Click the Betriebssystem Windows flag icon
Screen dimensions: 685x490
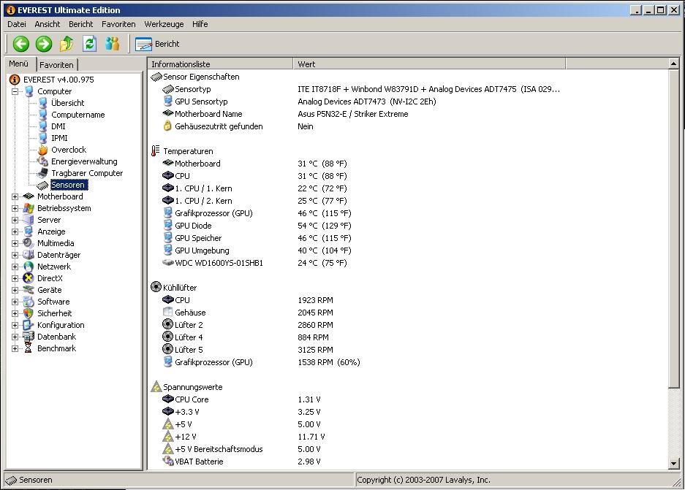tap(29, 208)
